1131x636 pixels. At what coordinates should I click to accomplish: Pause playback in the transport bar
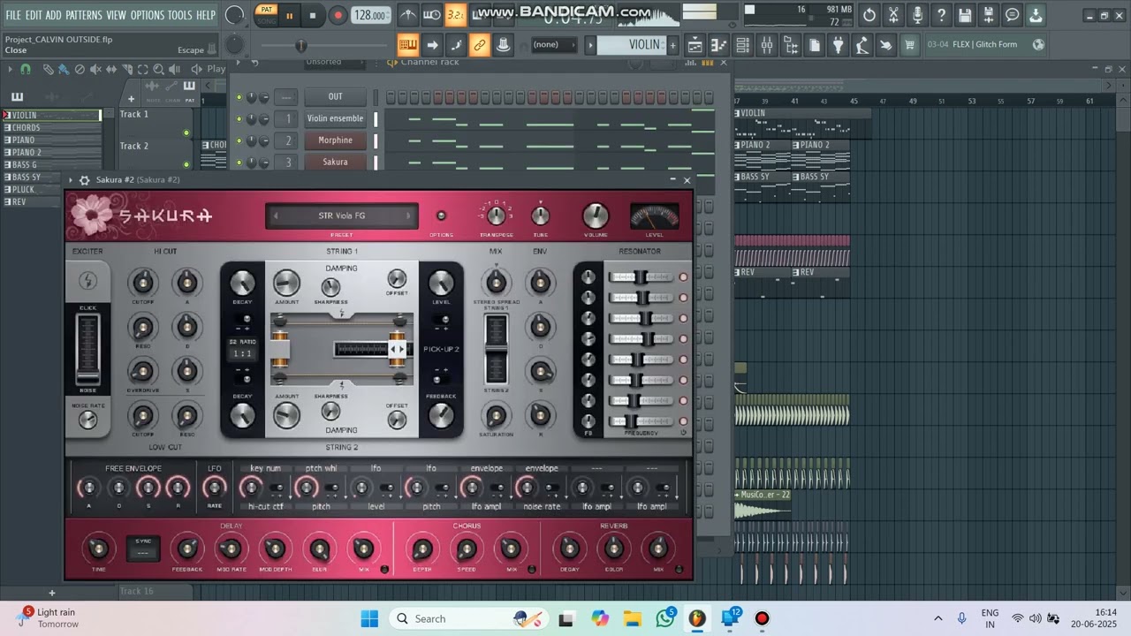289,15
